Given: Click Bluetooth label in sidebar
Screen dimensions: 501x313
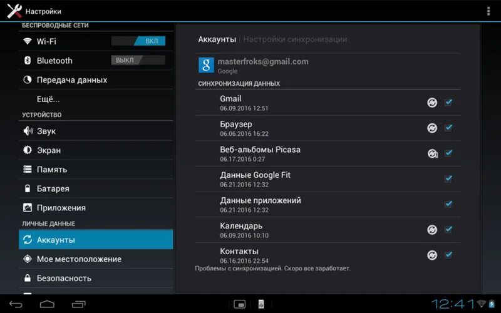Looking at the screenshot, I should (x=54, y=60).
